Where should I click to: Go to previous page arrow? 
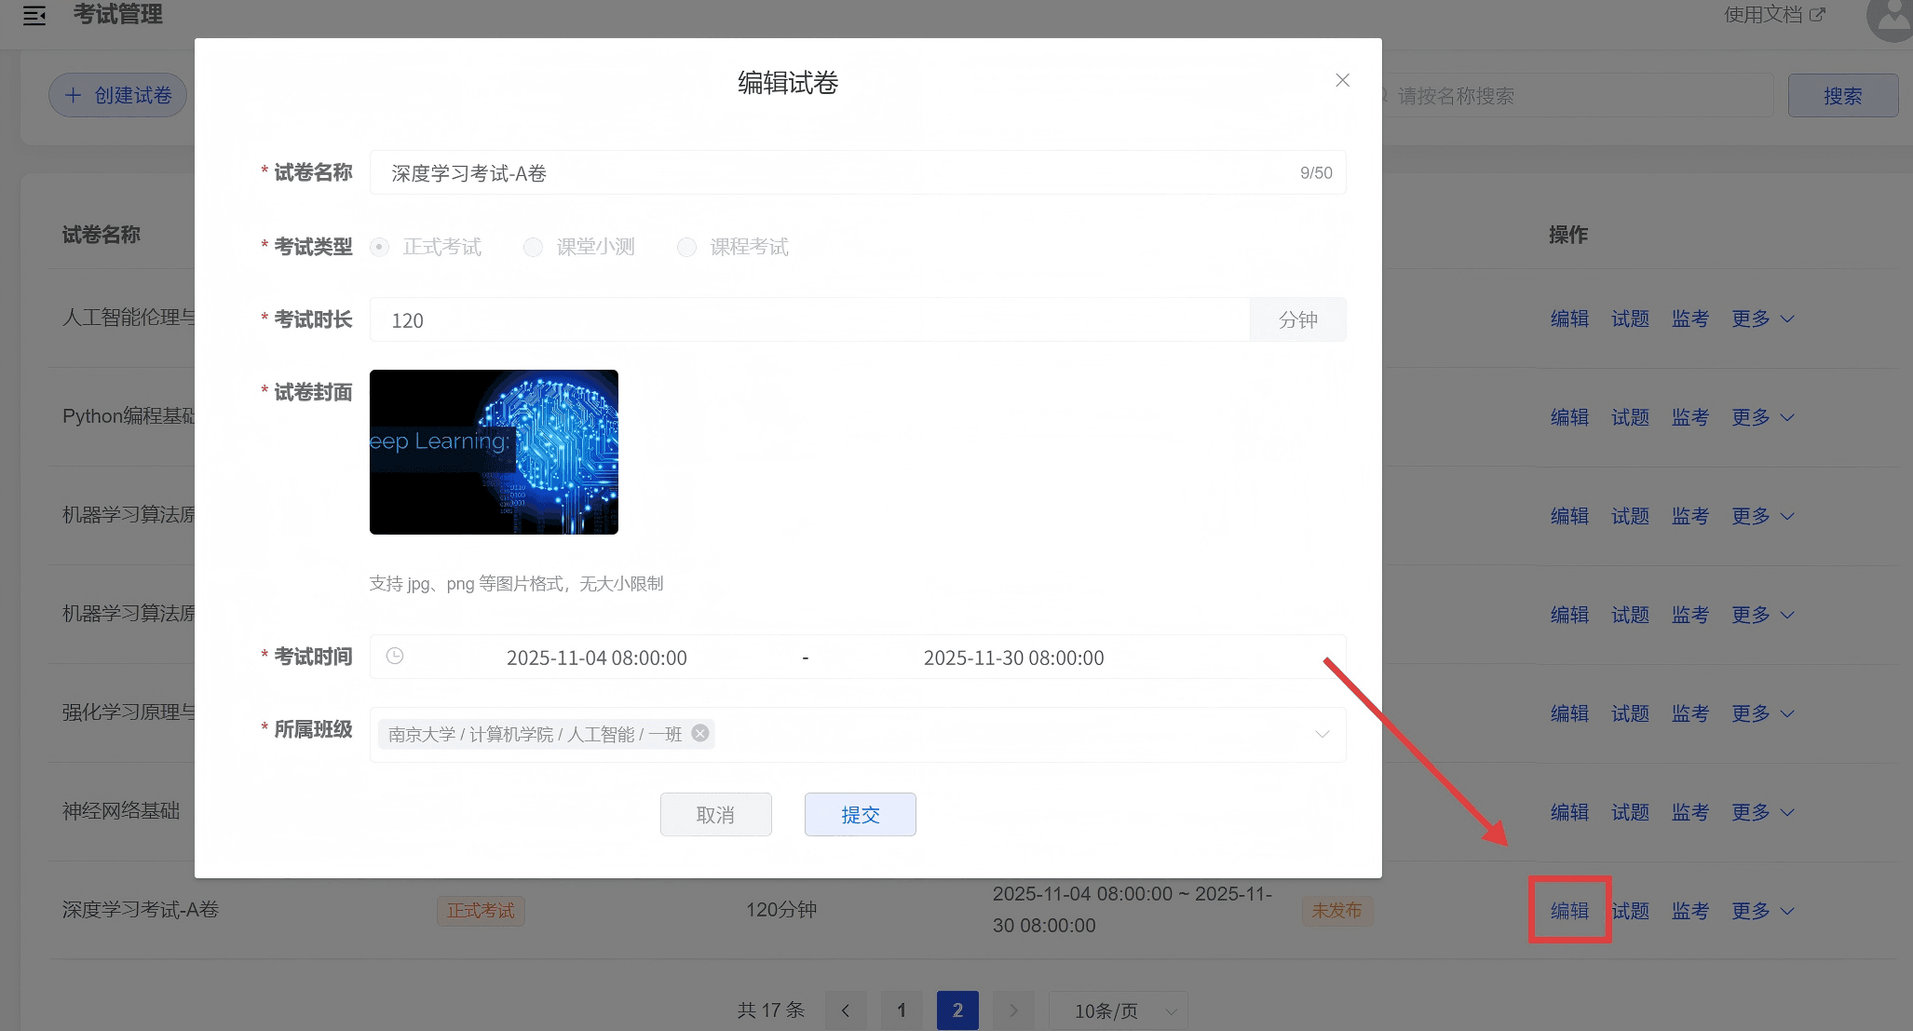846,1011
